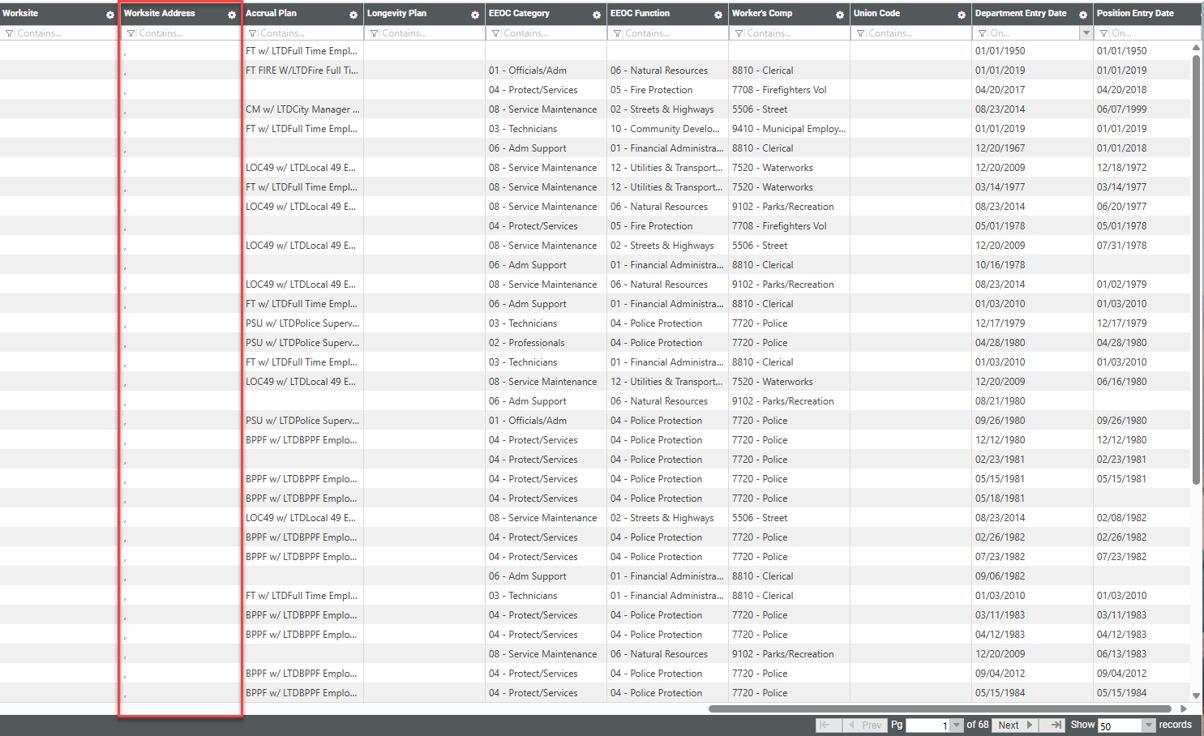Open Department Entry Date filter dropdown arrow
Screen dimensions: 1204x736
1086,33
